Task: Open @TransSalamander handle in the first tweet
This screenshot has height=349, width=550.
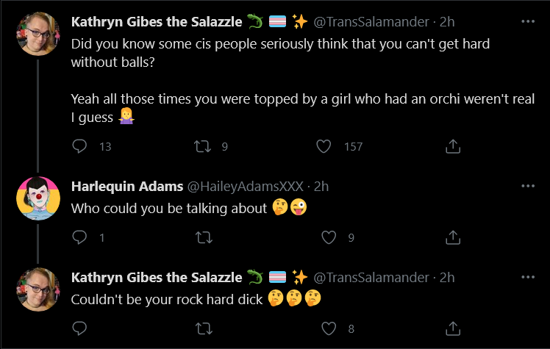Action: click(x=371, y=22)
